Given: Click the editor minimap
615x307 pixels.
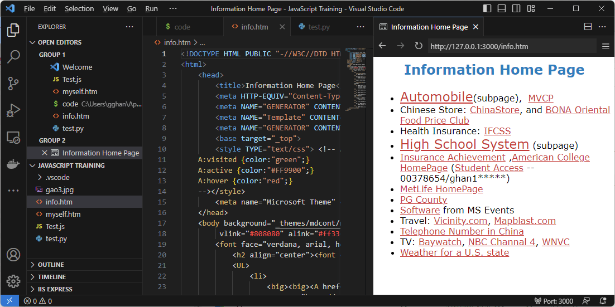Looking at the screenshot, I should [355, 79].
